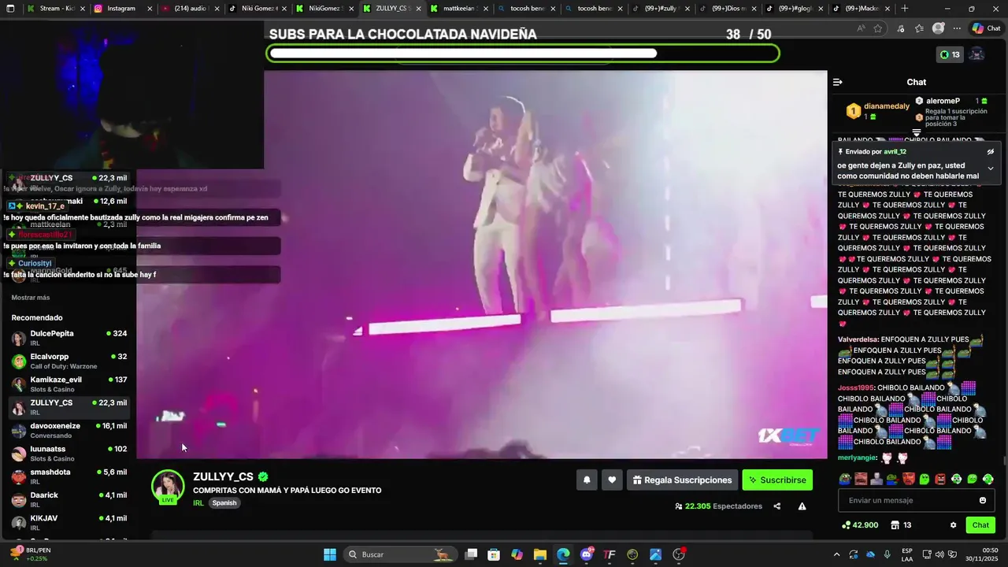This screenshot has height=567, width=1008.
Task: Expand the gift leaderboard handle
Action: pos(917,132)
